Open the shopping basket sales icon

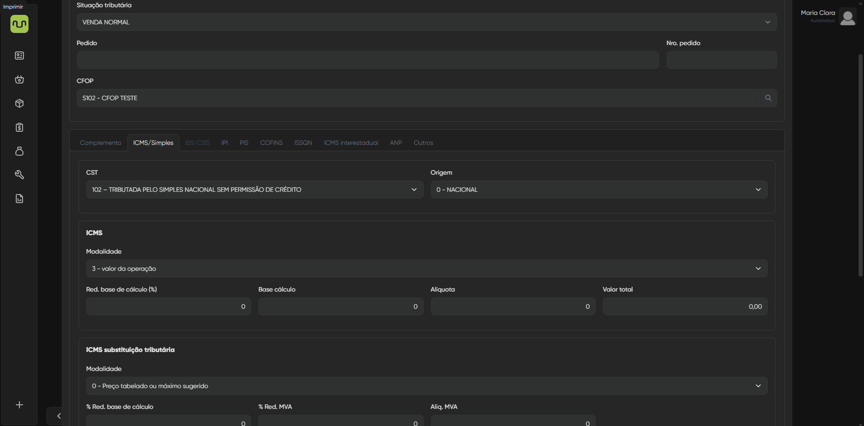point(19,79)
